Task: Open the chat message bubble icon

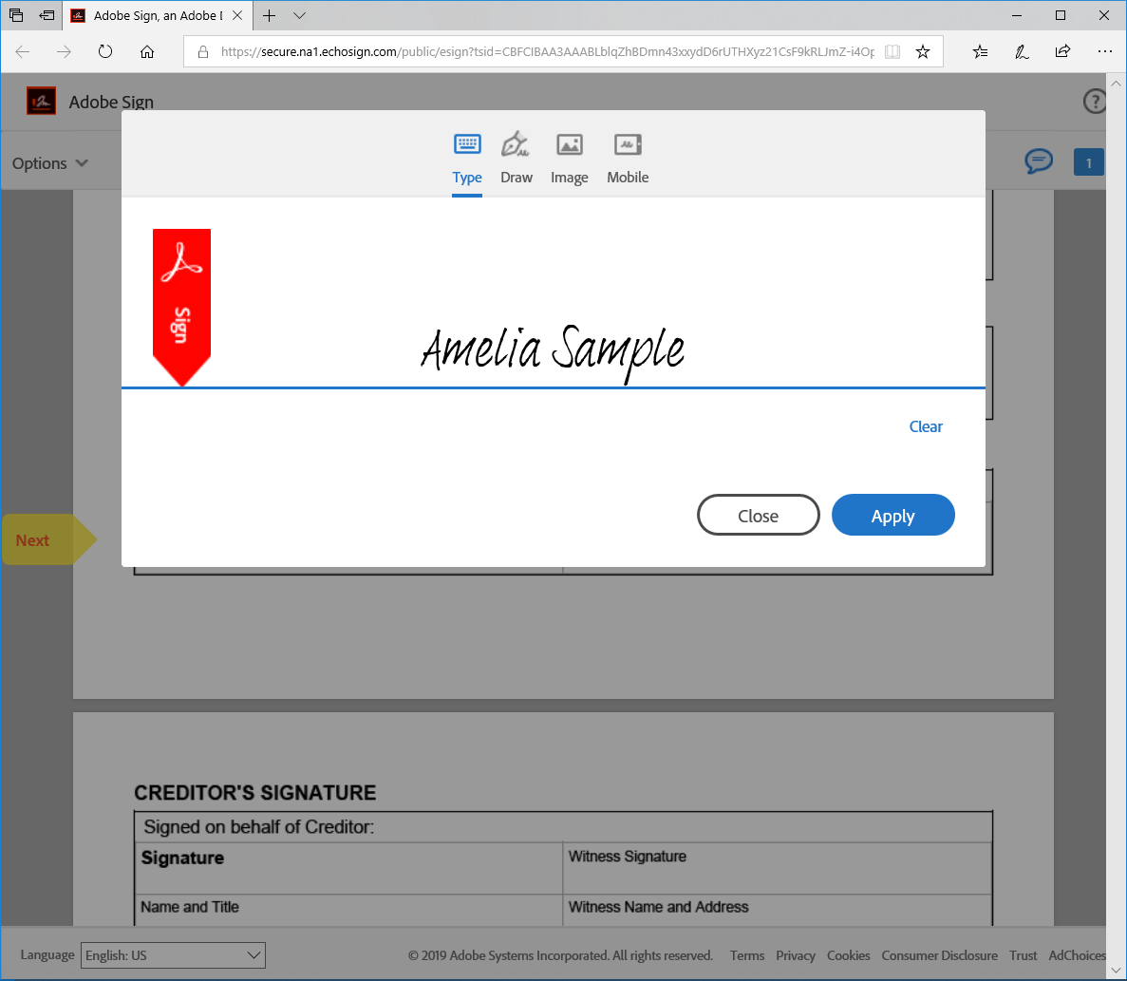Action: (1039, 162)
